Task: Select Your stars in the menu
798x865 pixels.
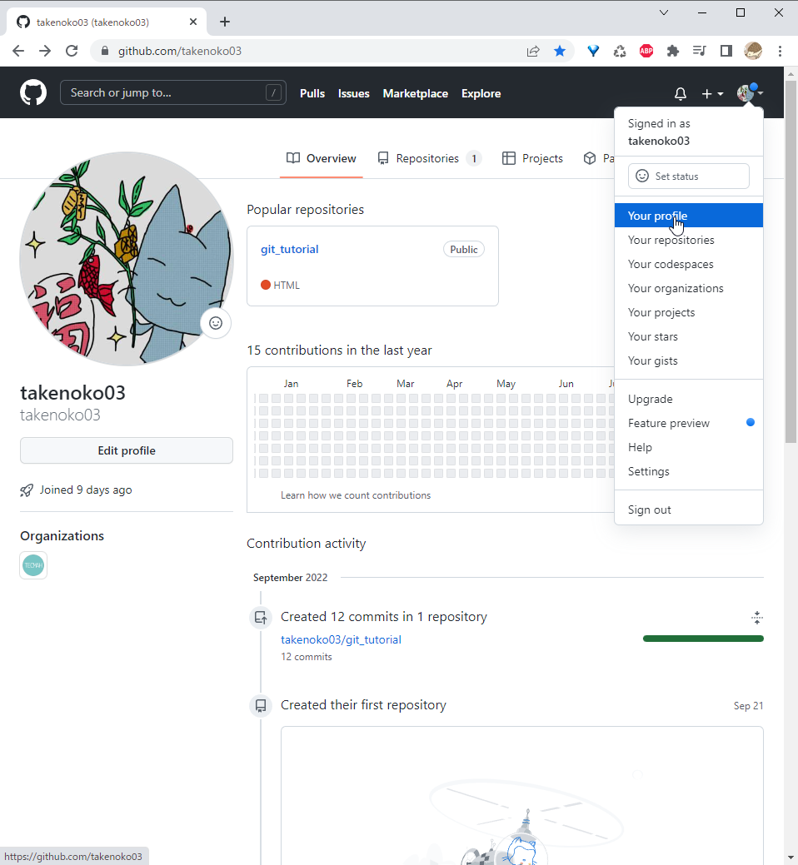Action: click(x=689, y=336)
